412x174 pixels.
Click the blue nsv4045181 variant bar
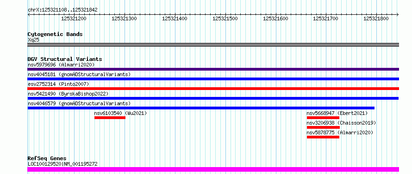[213, 79]
